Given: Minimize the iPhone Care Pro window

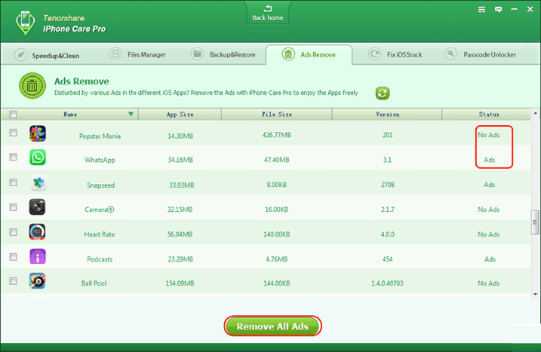Looking at the screenshot, I should click(x=514, y=9).
